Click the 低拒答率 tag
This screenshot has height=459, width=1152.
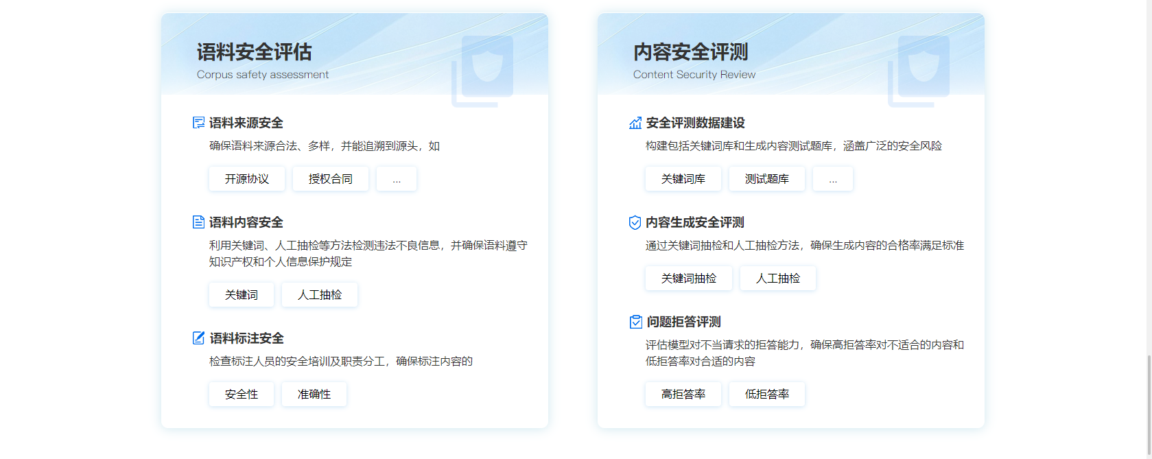[767, 395]
